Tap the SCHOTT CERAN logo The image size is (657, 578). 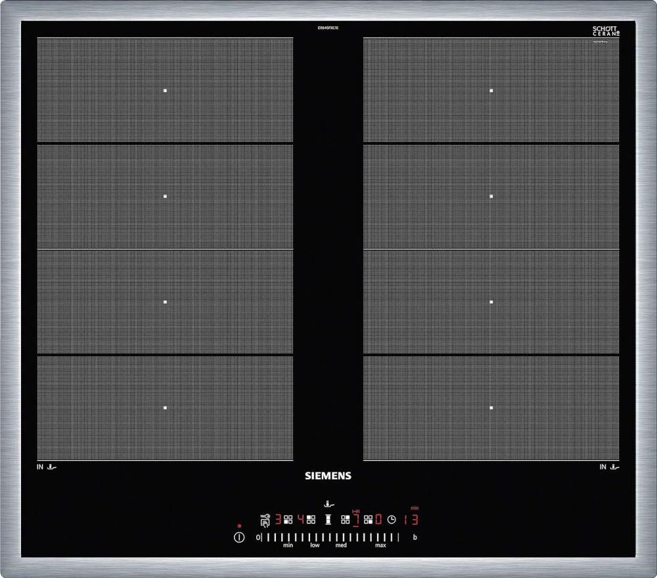606,32
